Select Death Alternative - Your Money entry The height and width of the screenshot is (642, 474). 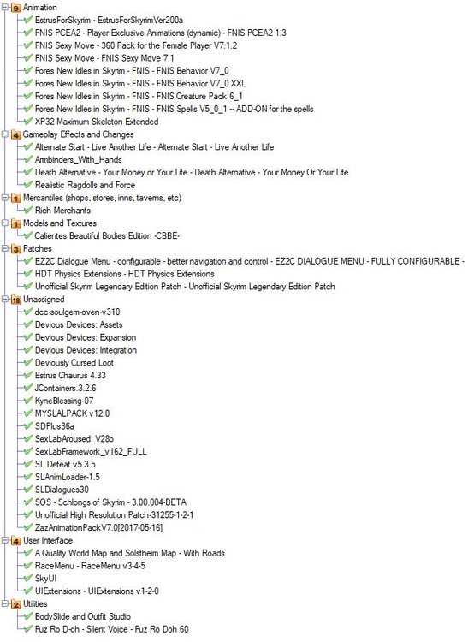192,172
